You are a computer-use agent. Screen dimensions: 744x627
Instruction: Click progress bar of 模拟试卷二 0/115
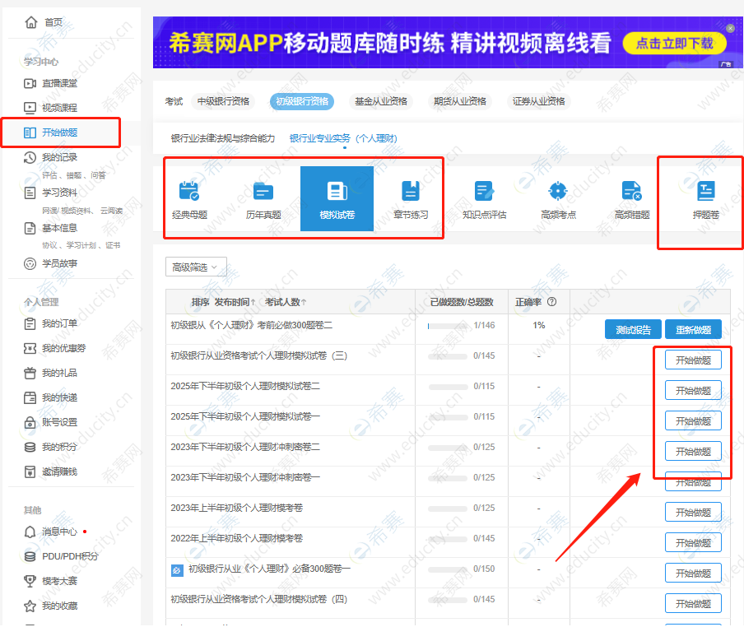pyautogui.click(x=448, y=387)
